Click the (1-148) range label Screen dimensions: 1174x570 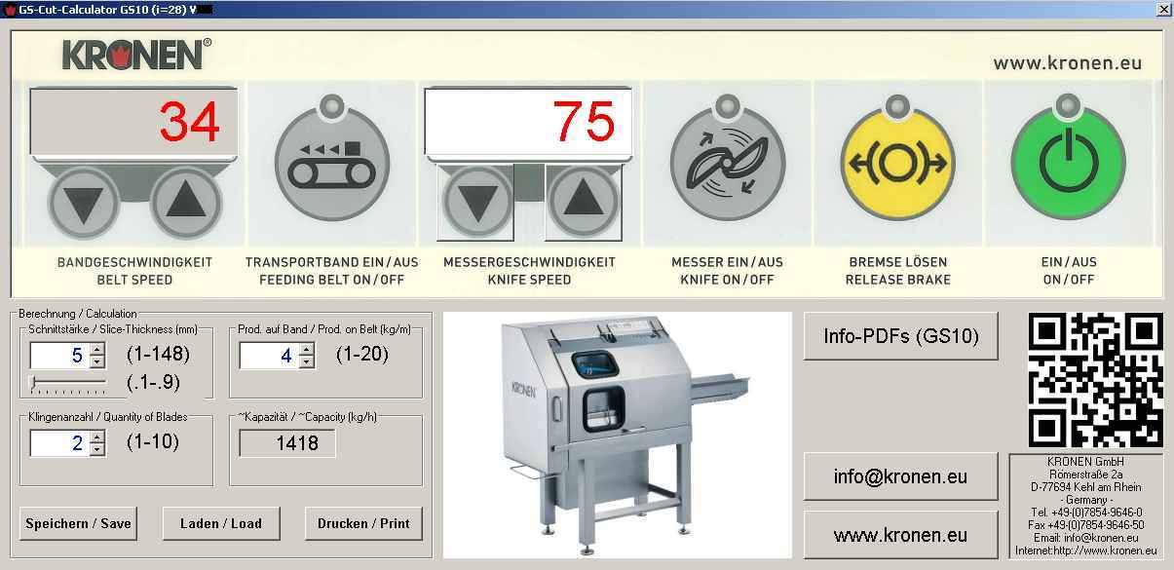click(x=158, y=354)
